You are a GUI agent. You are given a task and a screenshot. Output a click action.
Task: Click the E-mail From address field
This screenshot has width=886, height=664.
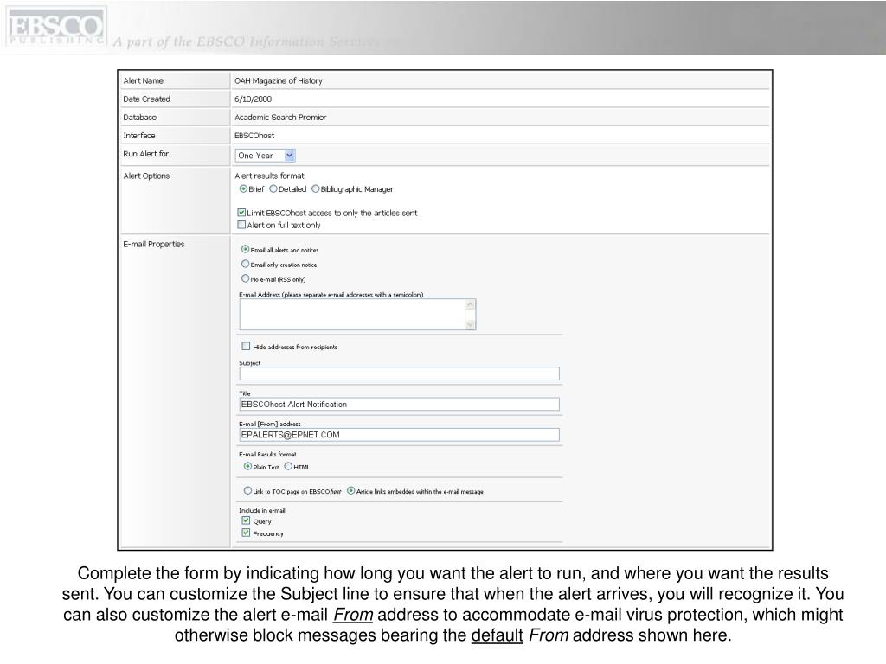400,435
